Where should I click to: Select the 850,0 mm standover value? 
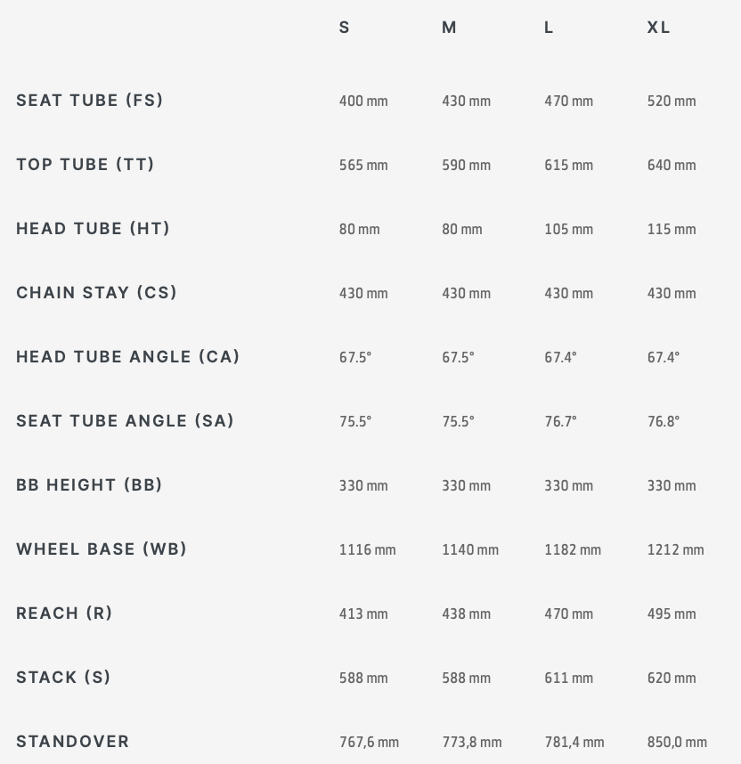(x=677, y=742)
